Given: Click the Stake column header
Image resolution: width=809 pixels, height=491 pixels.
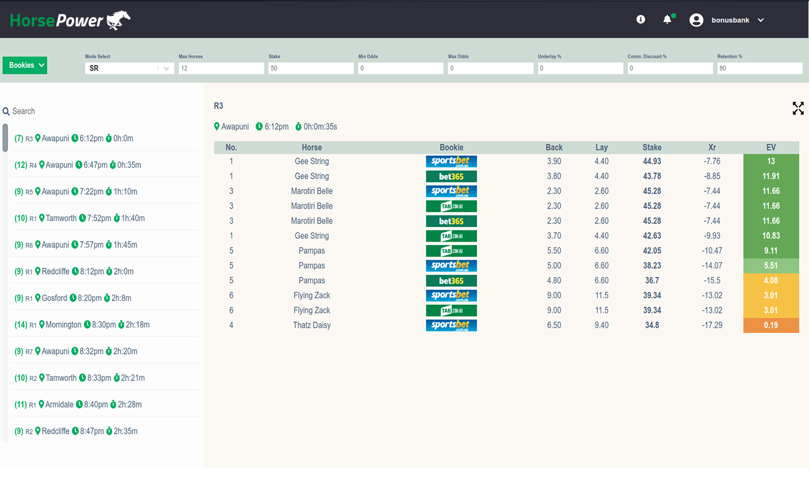Looking at the screenshot, I should click(652, 148).
